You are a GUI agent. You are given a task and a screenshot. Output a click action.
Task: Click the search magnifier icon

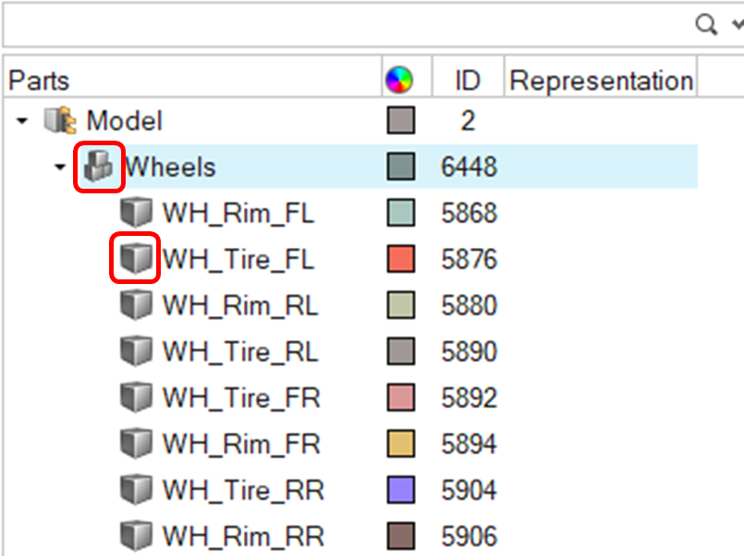pos(706,24)
